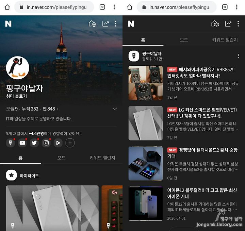Open 아이폰12 블루컬러 post title
245x231 pixels.
[x=202, y=193]
